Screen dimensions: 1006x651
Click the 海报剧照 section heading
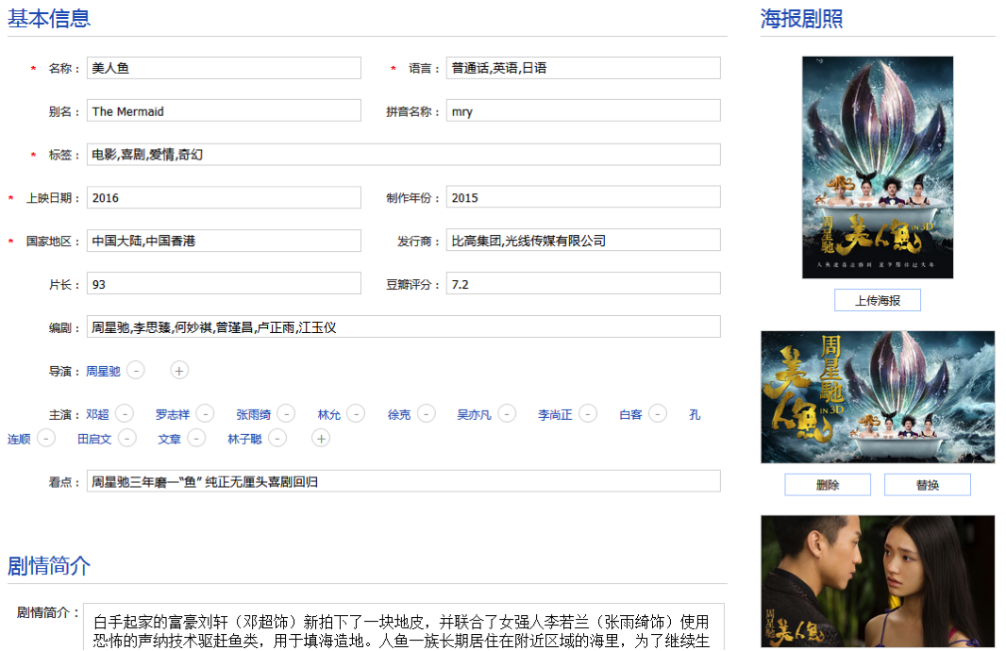click(801, 19)
